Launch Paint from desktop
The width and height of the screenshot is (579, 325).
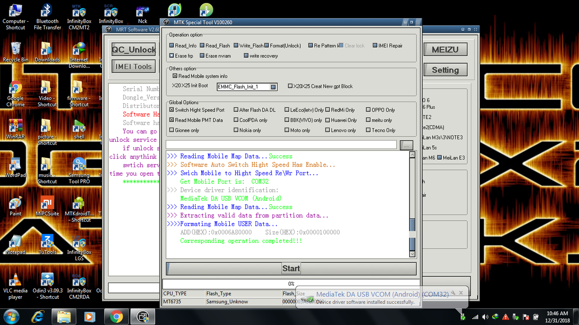pyautogui.click(x=15, y=206)
